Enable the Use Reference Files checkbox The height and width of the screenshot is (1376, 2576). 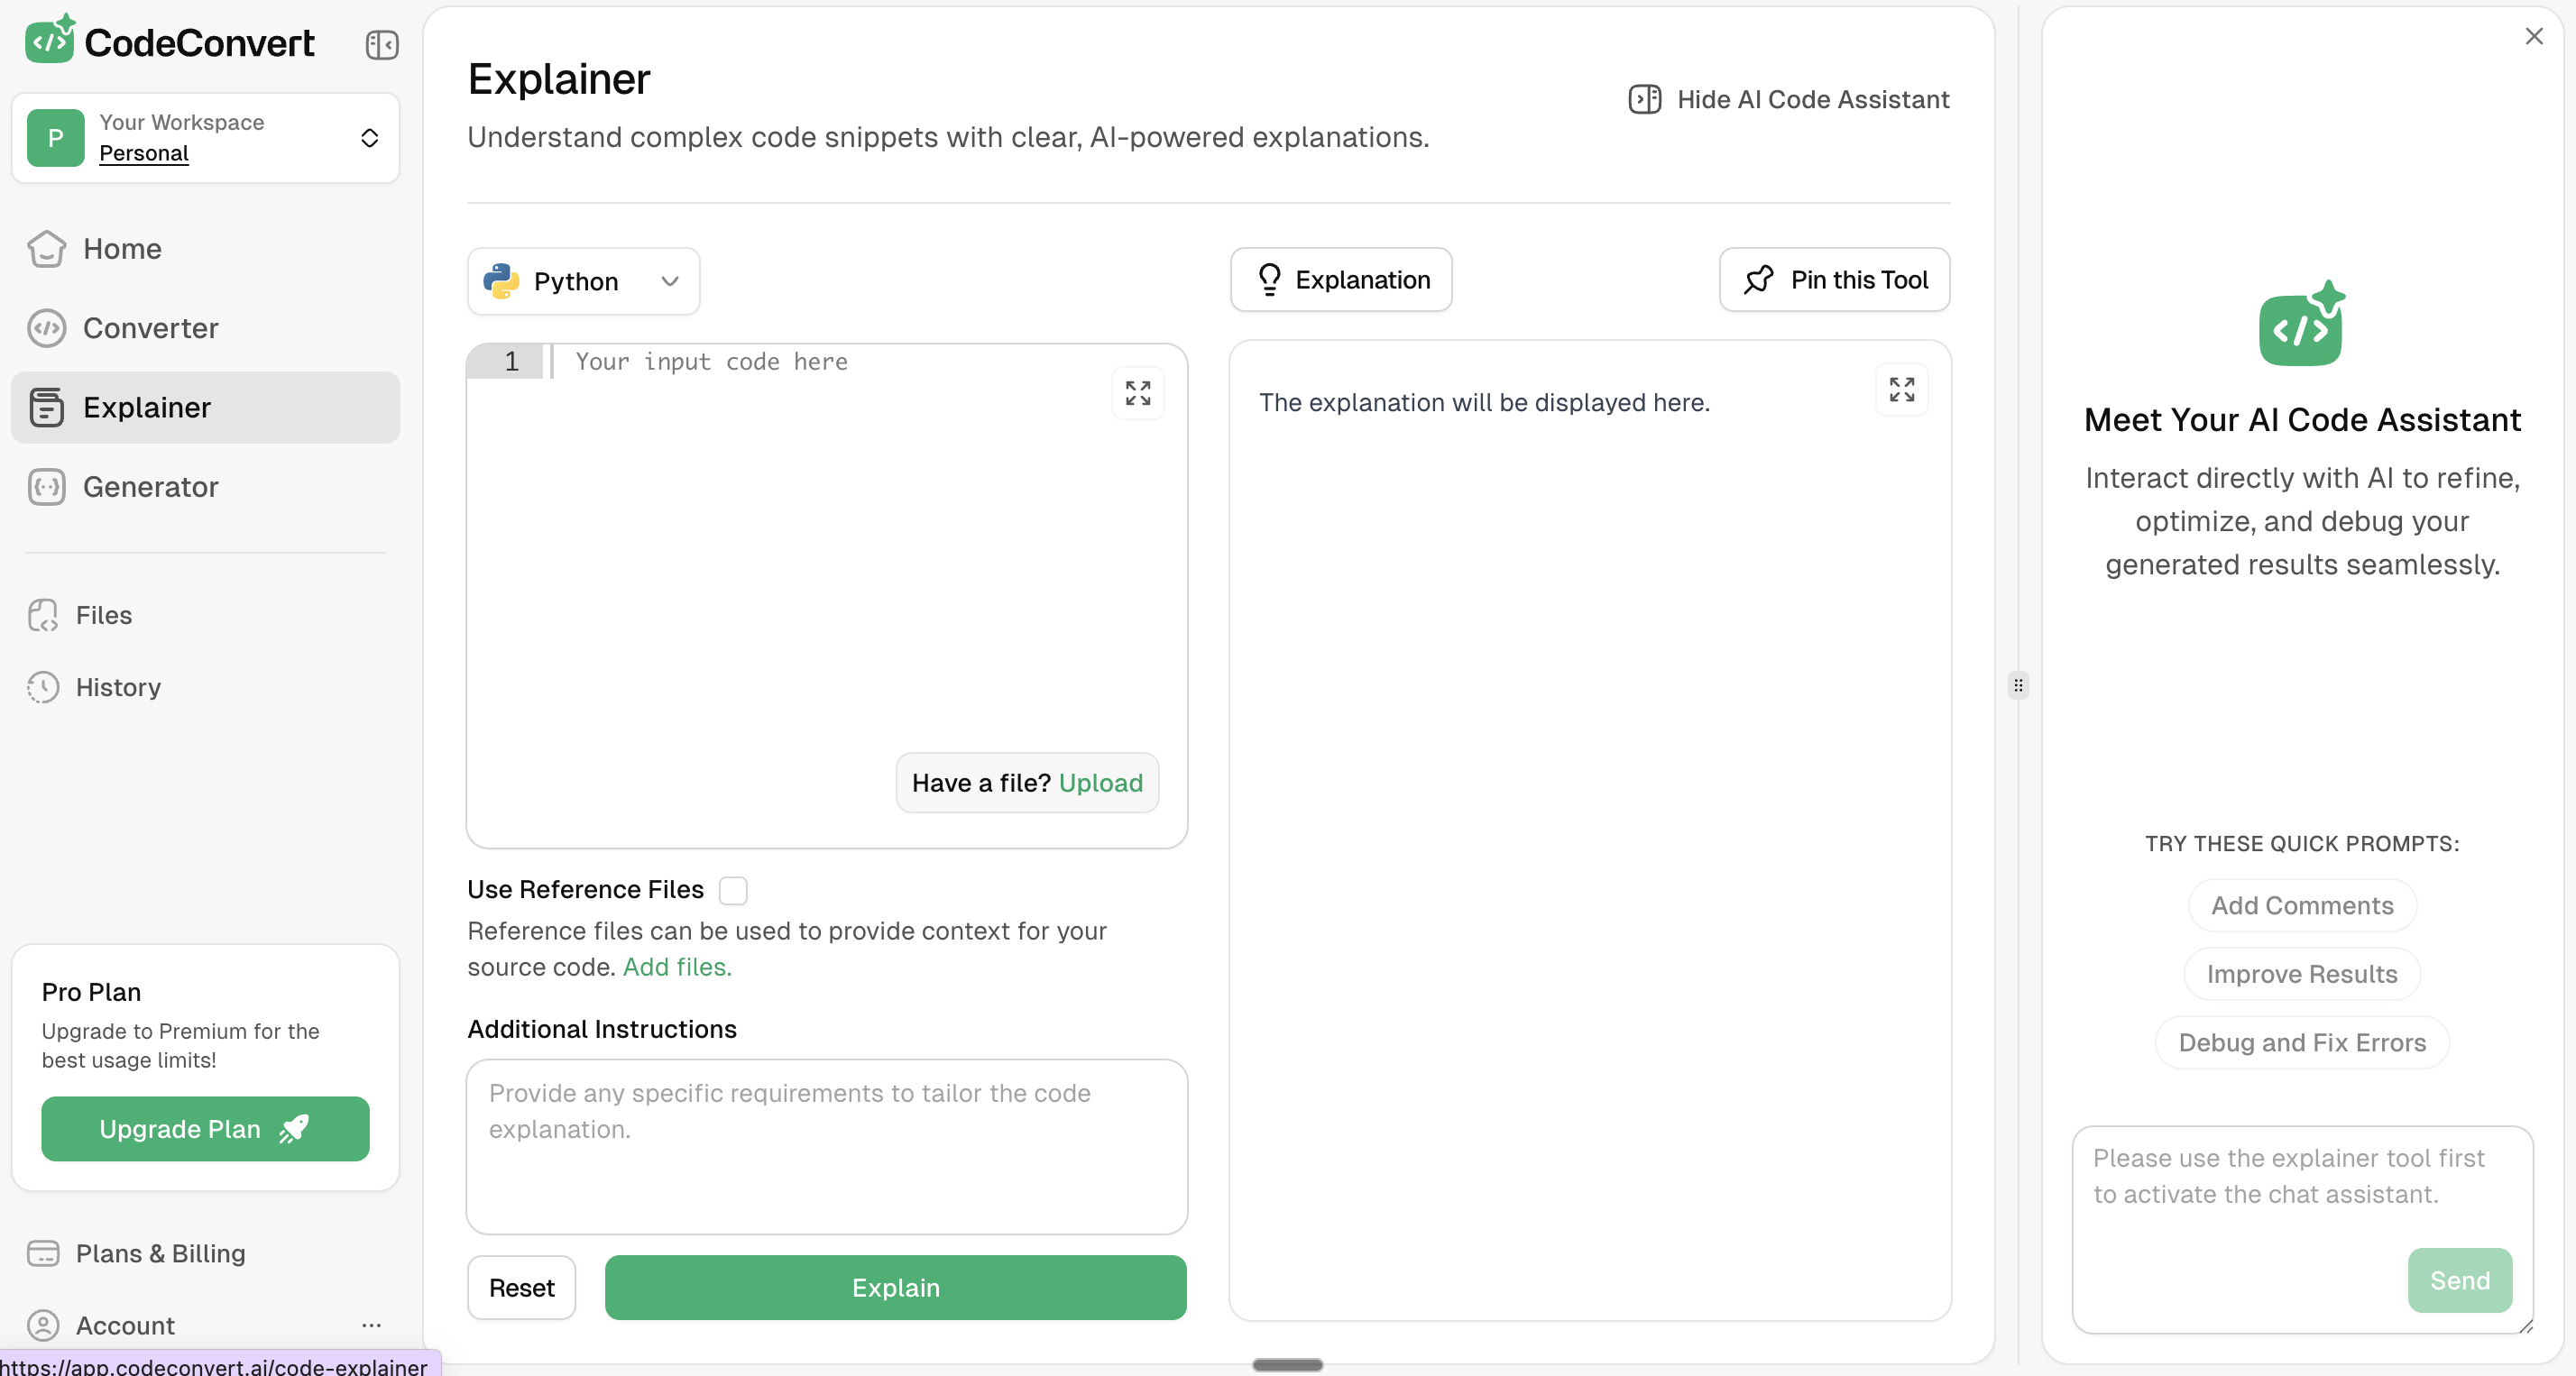click(733, 890)
